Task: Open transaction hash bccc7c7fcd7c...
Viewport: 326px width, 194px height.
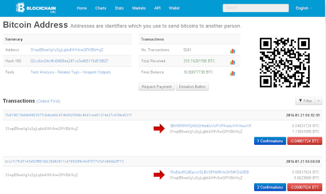Action: 65,161
